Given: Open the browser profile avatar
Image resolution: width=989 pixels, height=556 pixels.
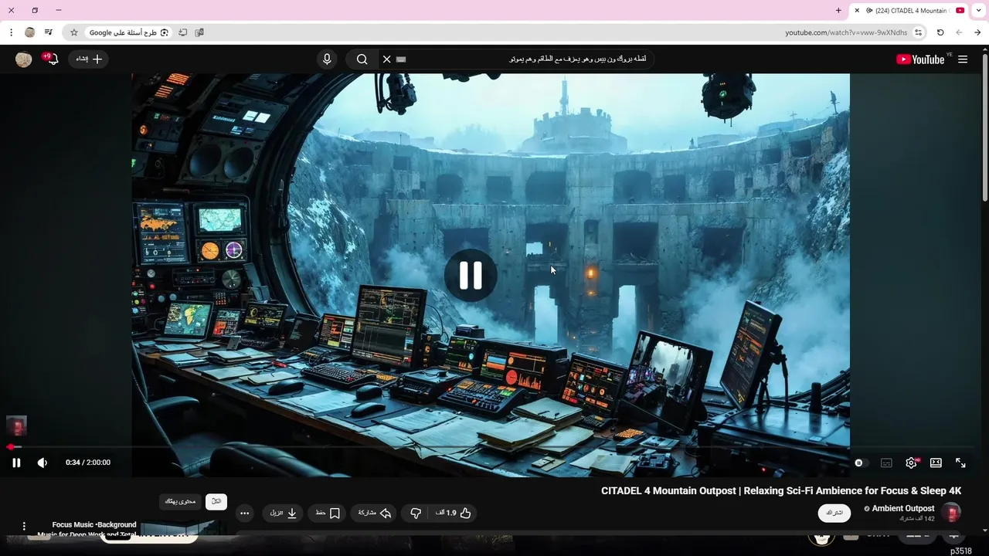Looking at the screenshot, I should 29,32.
